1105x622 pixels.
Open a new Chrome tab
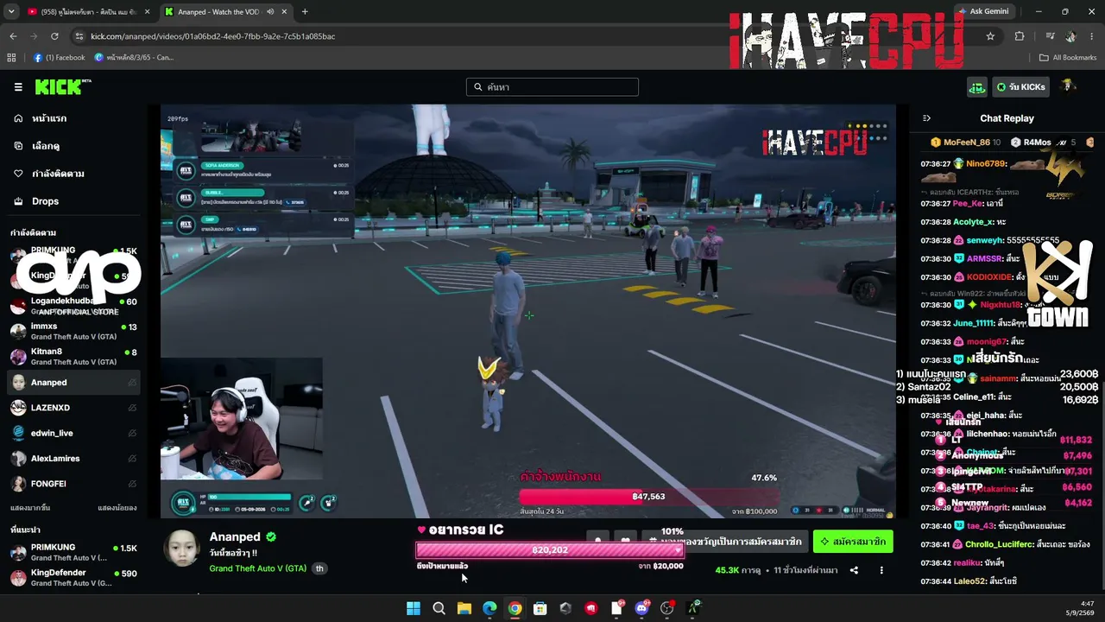tap(305, 12)
